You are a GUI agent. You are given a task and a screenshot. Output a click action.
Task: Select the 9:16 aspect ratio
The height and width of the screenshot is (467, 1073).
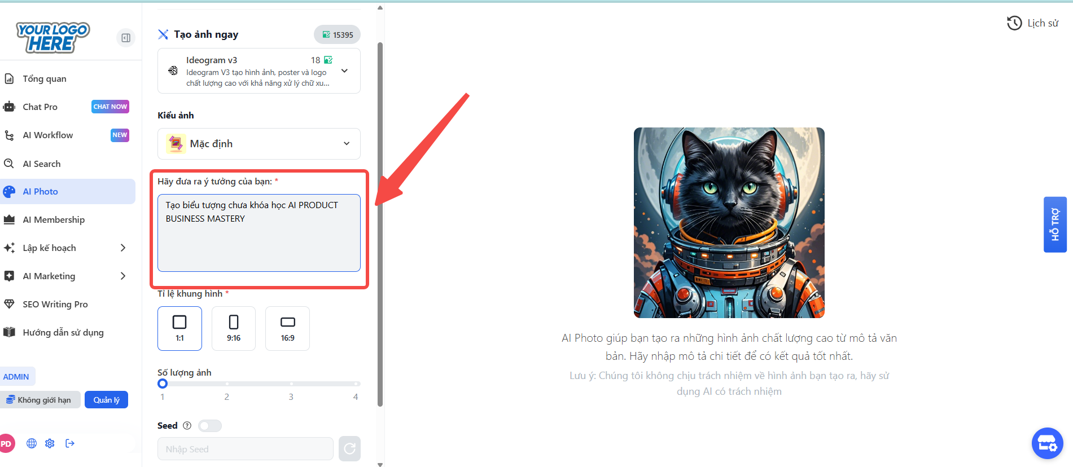(x=233, y=328)
